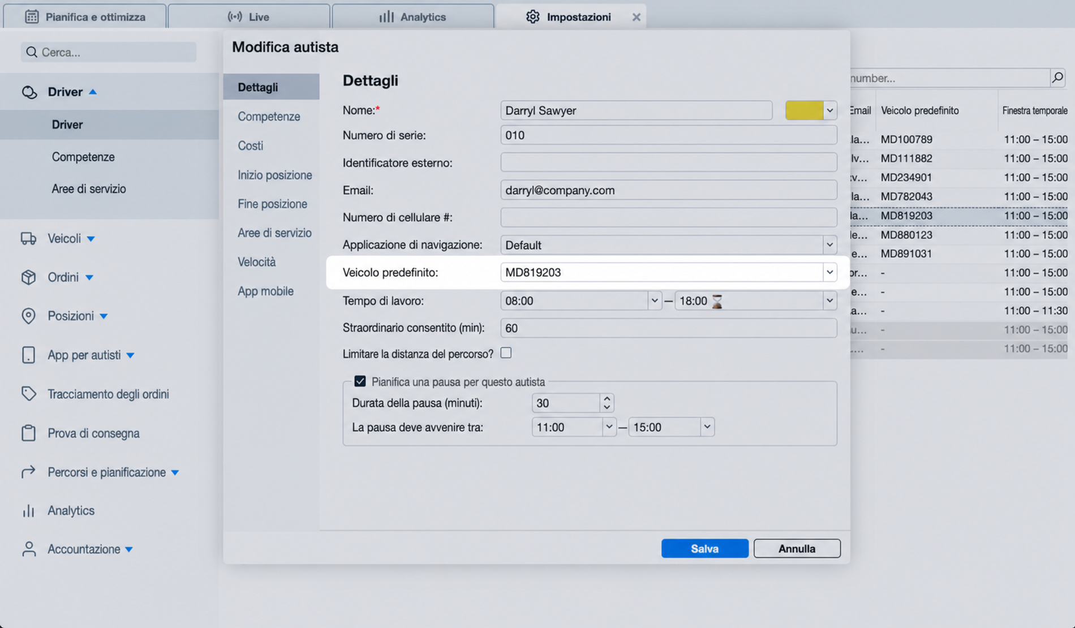Viewport: 1075px width, 628px height.
Task: Click the Email input field
Action: (668, 190)
